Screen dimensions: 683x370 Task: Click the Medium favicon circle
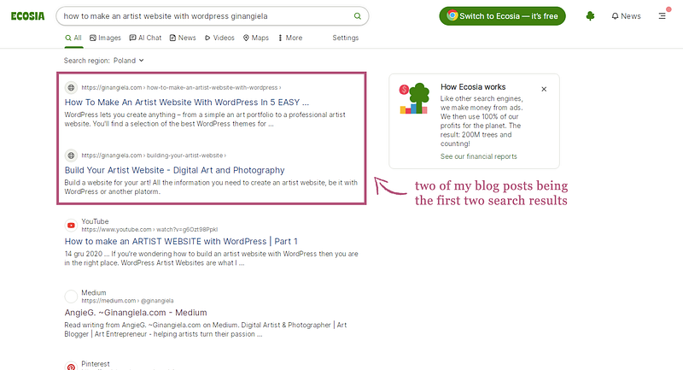click(71, 297)
